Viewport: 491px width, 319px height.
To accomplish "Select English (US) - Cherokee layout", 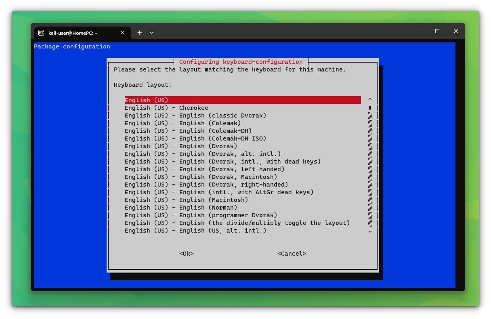I will [166, 107].
